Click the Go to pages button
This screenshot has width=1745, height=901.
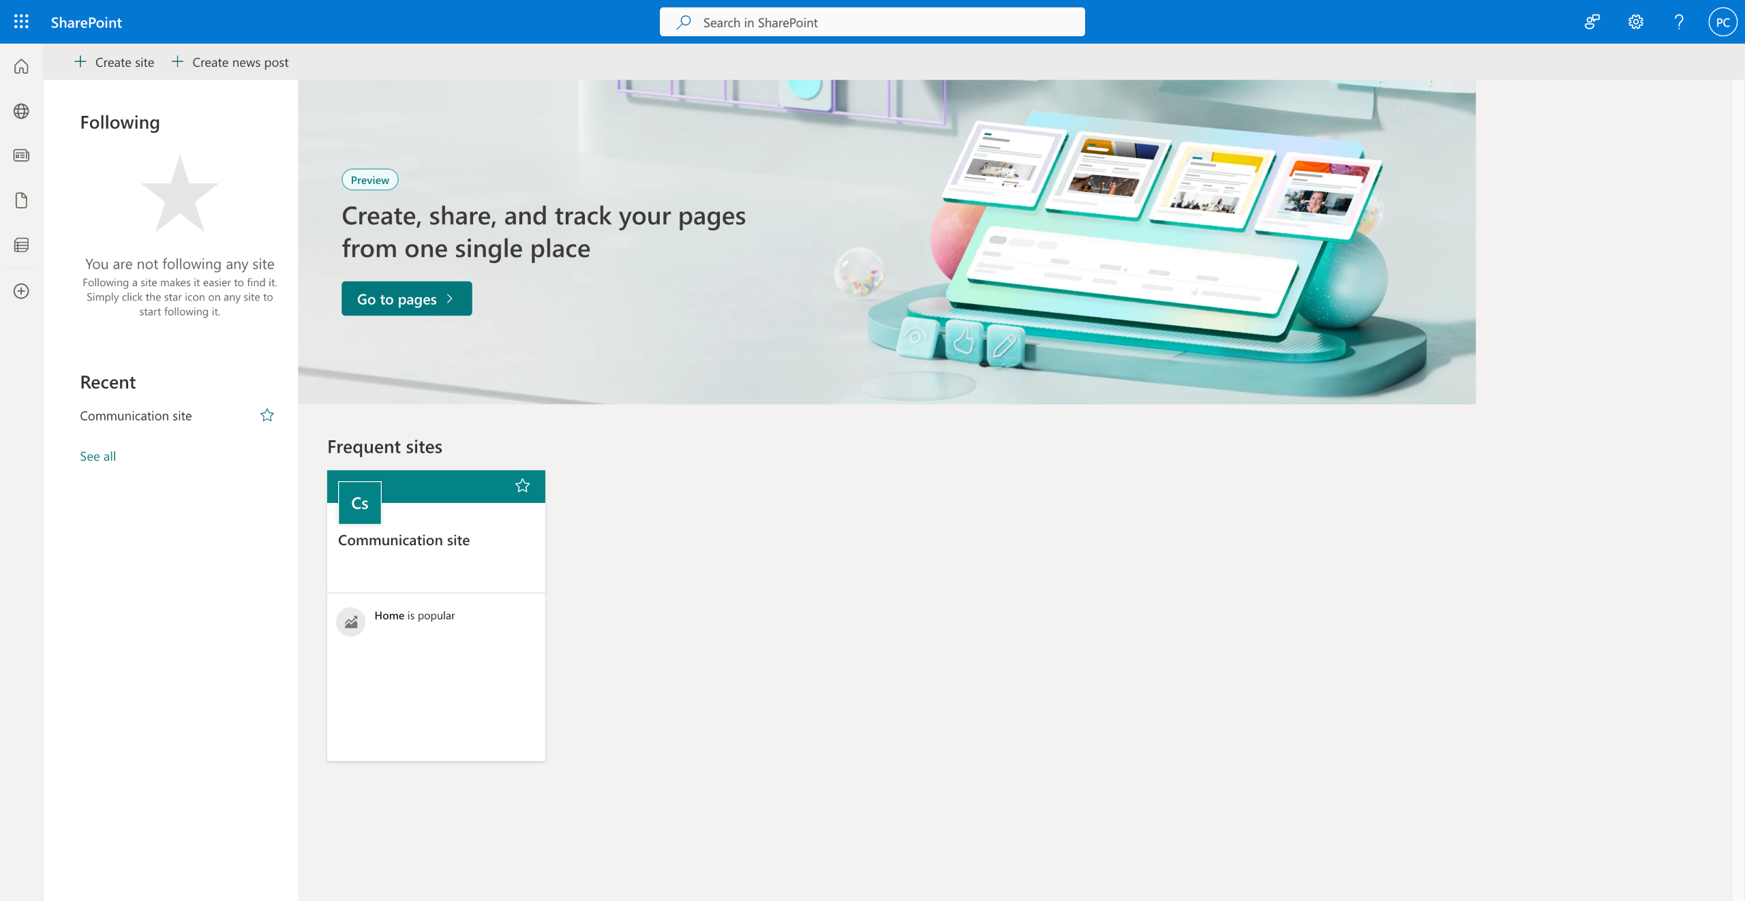click(406, 299)
